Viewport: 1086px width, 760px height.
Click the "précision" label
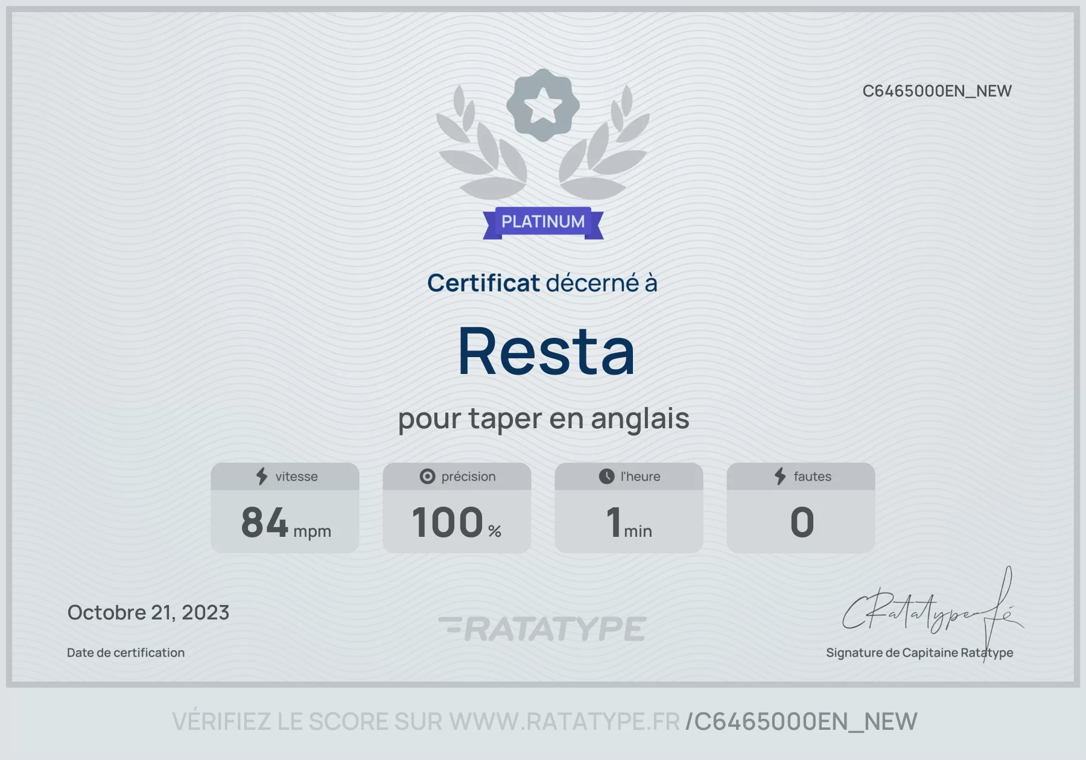coord(468,477)
